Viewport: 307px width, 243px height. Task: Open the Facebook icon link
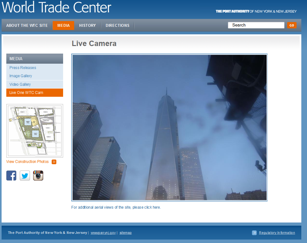click(11, 176)
